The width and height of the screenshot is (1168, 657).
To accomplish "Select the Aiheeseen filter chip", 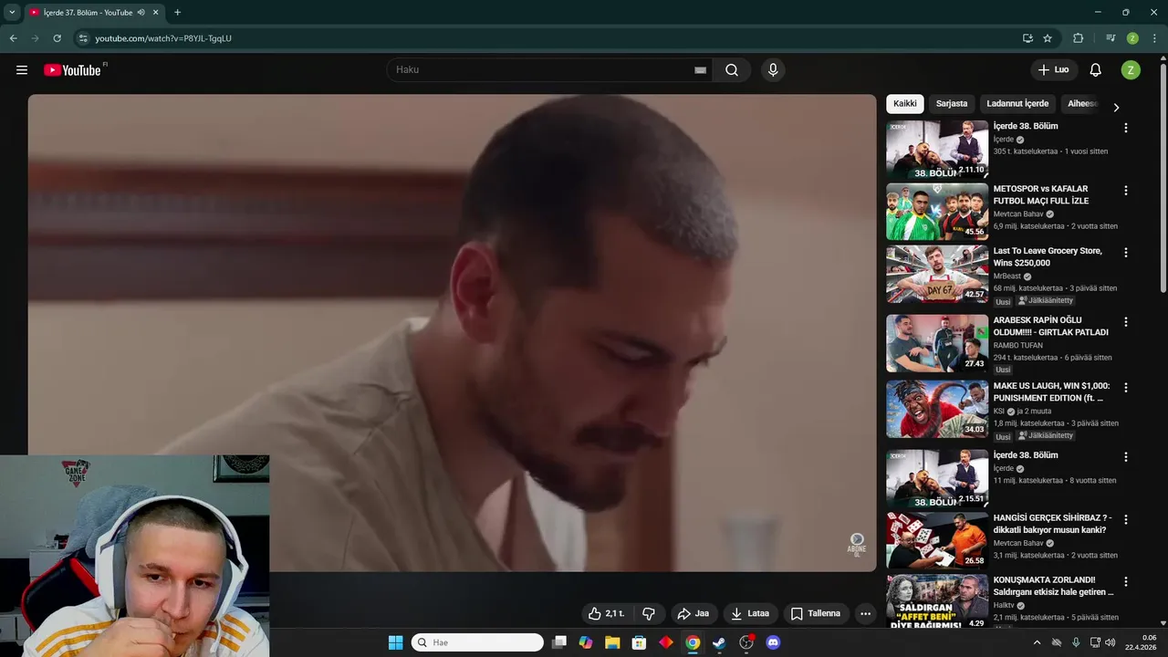I will coord(1082,104).
